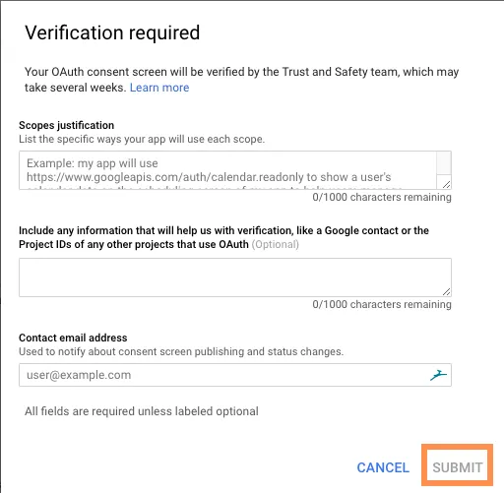This screenshot has width=504, height=493.
Task: Click the CANCEL button
Action: coord(383,467)
